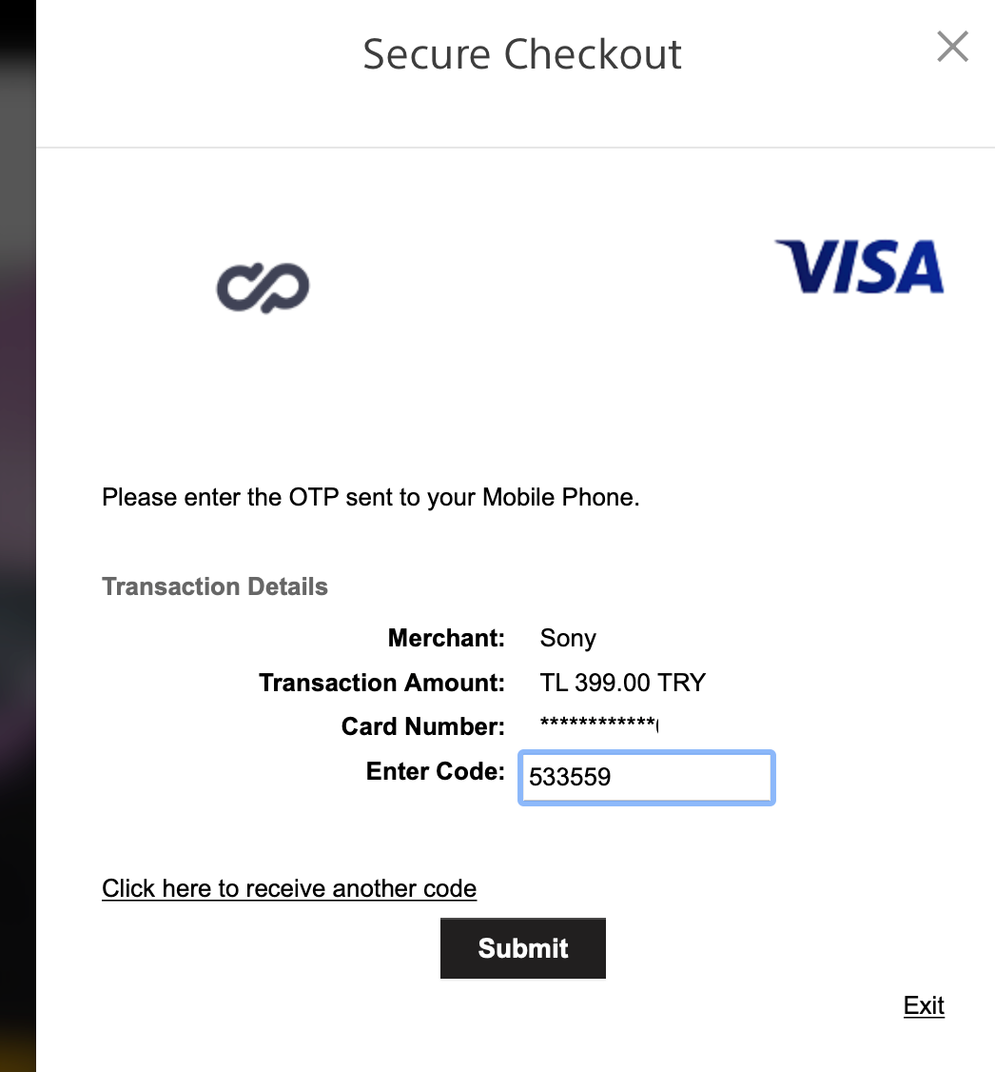Click the infinity-loop bank logo
This screenshot has width=995, height=1072.
pos(263,288)
